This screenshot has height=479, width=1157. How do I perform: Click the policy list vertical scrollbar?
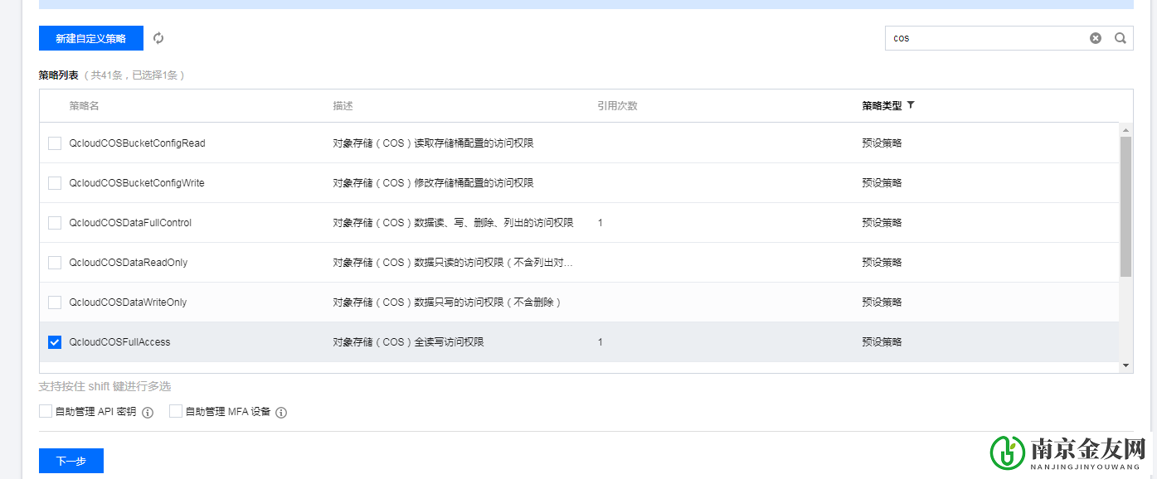click(1125, 207)
